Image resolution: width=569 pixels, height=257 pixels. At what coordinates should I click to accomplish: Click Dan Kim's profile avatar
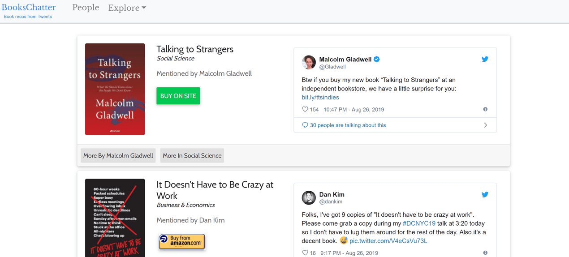(x=309, y=198)
